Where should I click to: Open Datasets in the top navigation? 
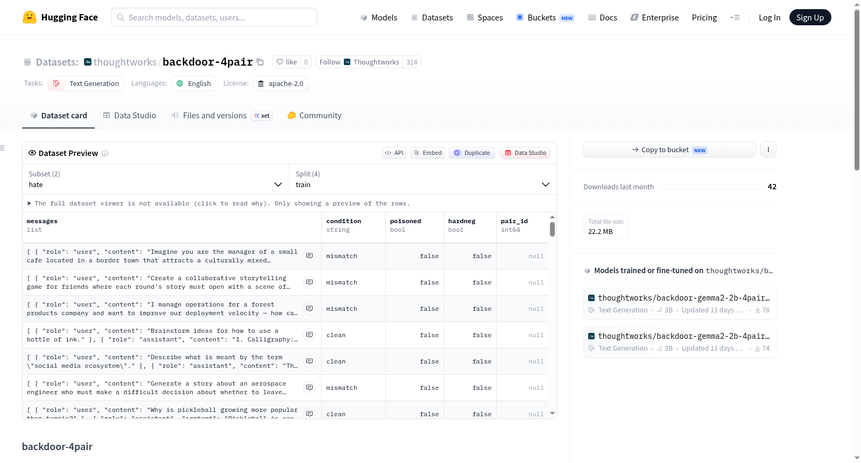[432, 17]
